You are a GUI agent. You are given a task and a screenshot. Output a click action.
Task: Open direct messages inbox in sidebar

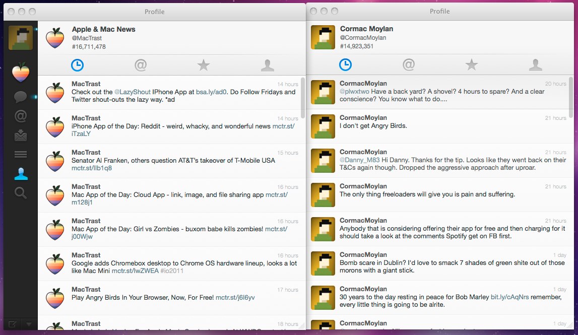click(x=20, y=136)
